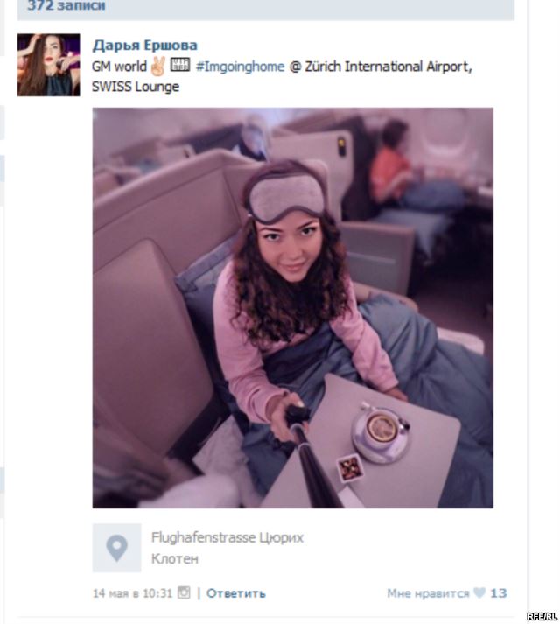
Task: Like the post with Мне нравится
Action: (428, 593)
